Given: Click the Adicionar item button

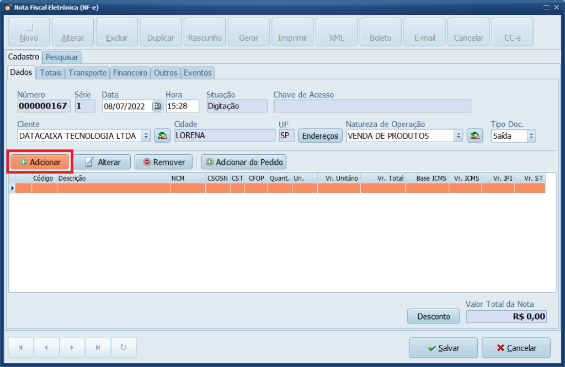Looking at the screenshot, I should point(40,162).
